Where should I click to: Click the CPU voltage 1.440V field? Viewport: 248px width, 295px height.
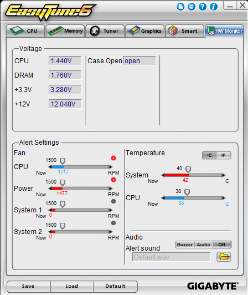(65, 61)
